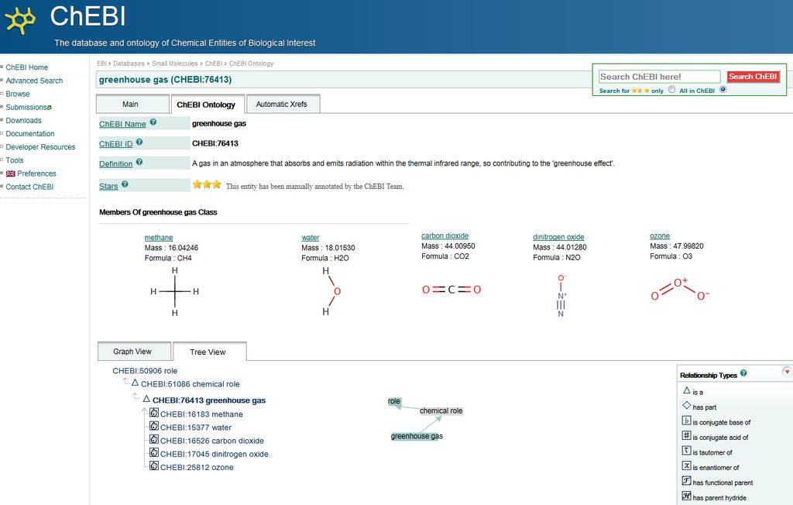
Task: Click relationship icon before CHEBI:16526 carbon dioxide
Action: click(x=154, y=439)
